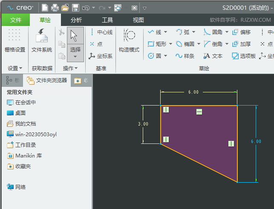Expand the Rectangle (矩形) dropdown arrow

[171, 44]
